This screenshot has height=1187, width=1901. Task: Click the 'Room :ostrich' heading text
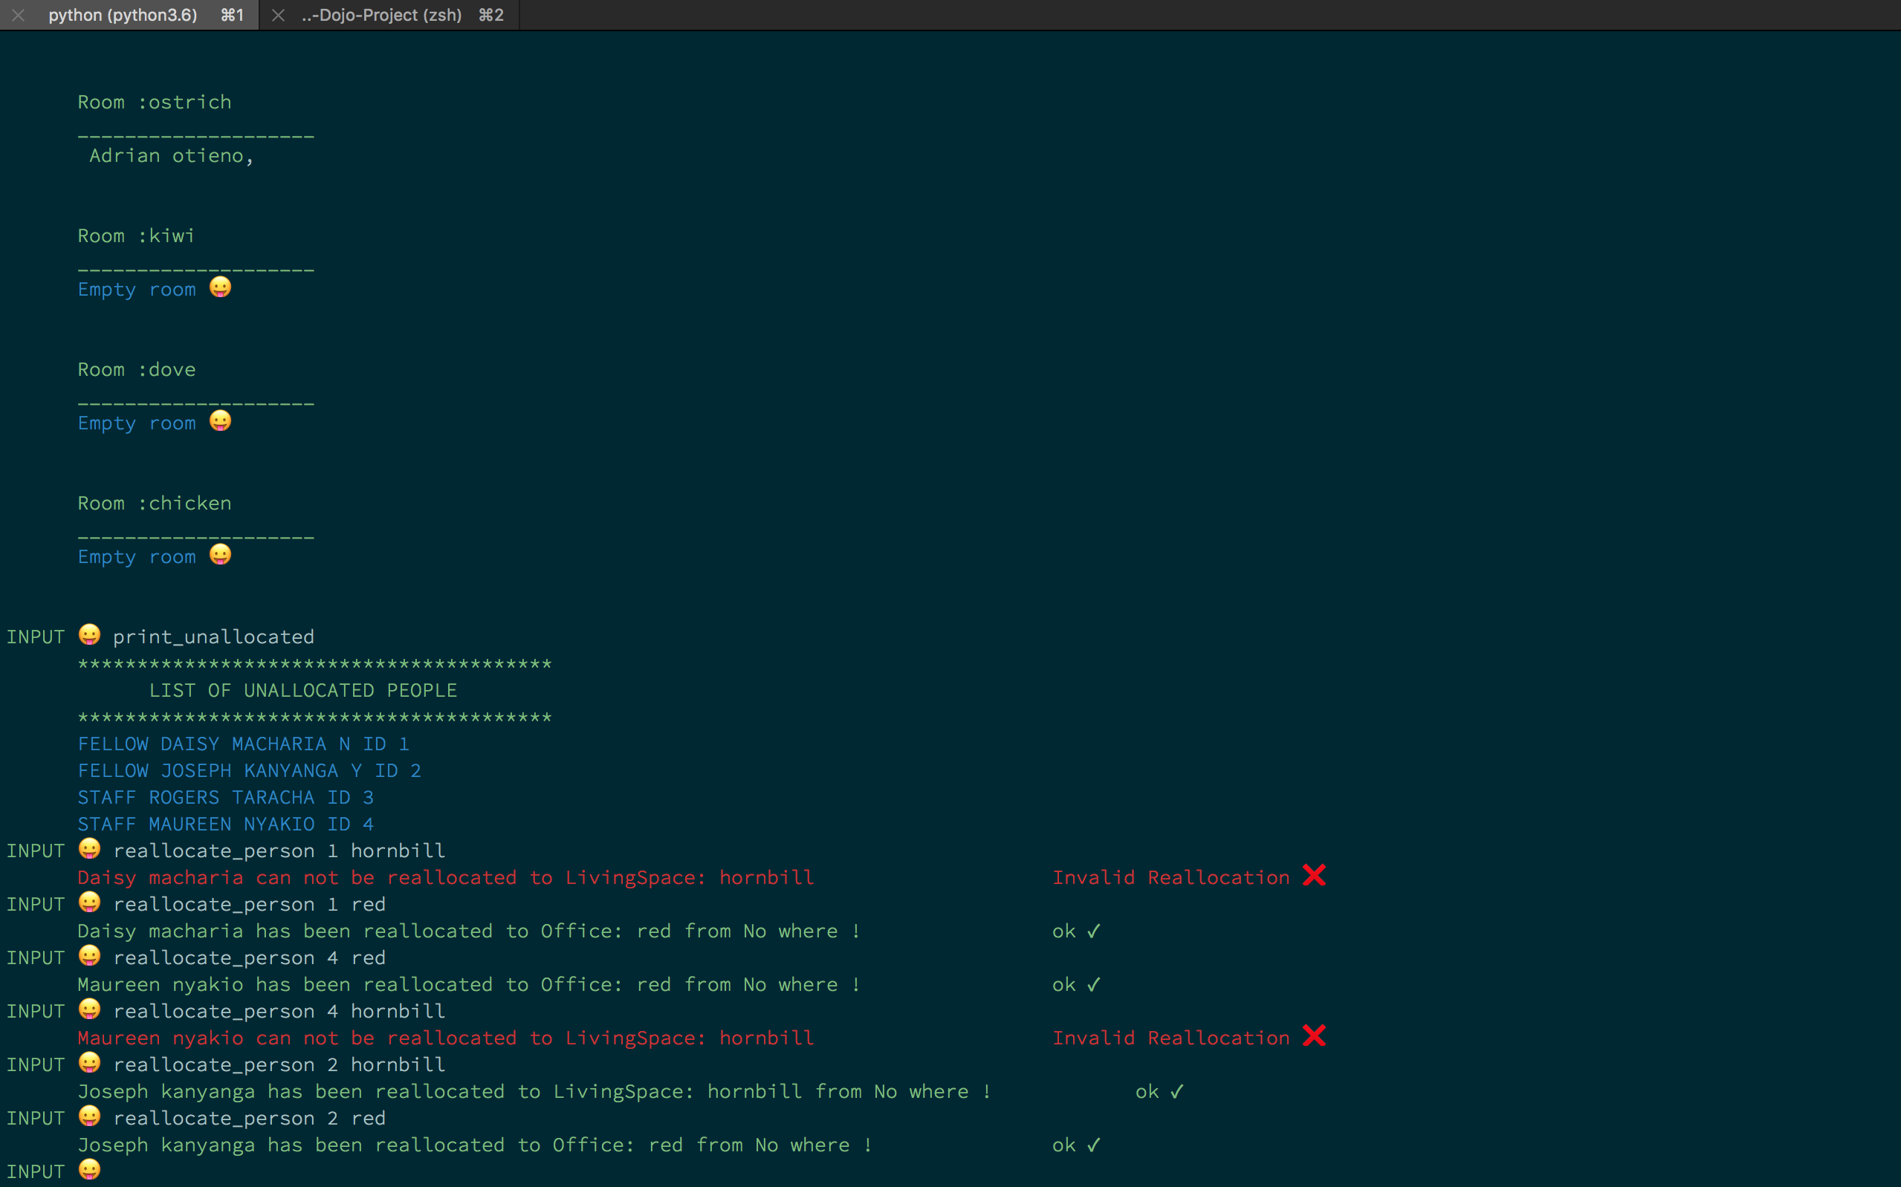click(155, 102)
